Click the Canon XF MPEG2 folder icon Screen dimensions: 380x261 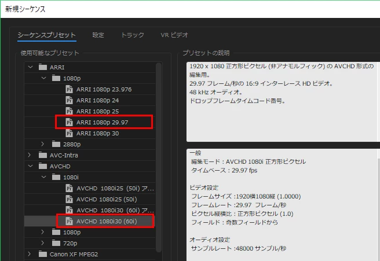(x=43, y=254)
